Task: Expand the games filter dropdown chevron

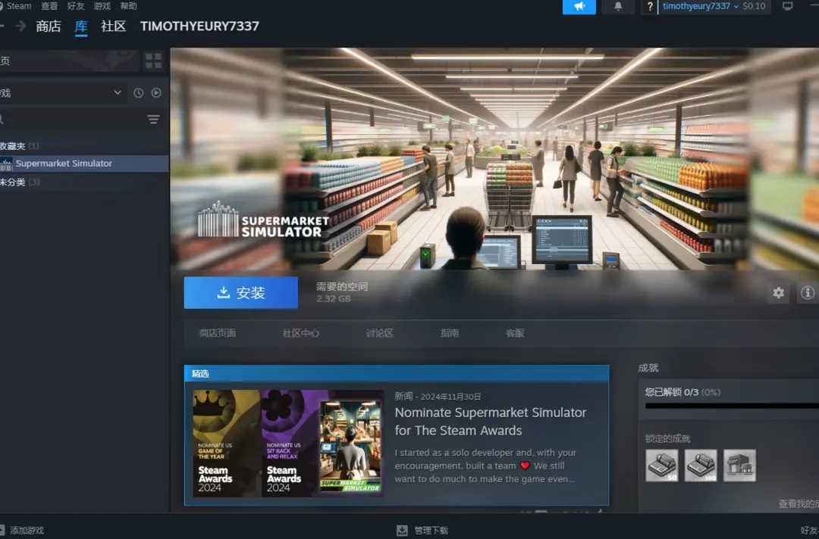Action: pos(118,93)
